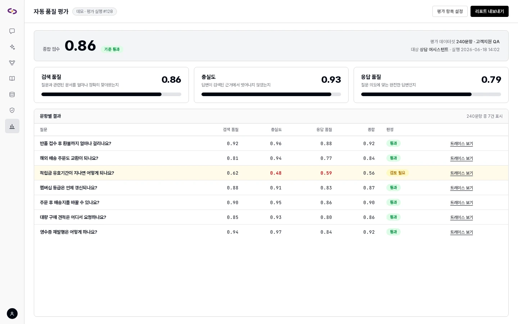Select the bar chart evaluation sidebar icon

(x=12, y=126)
